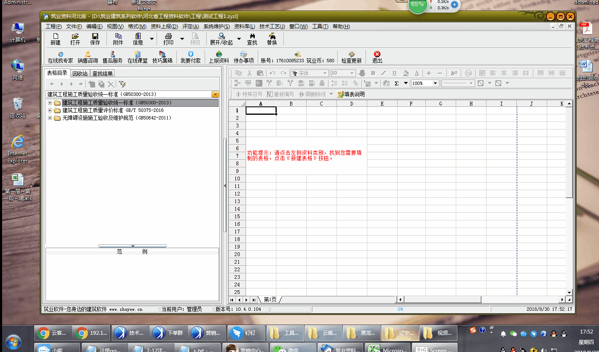Collapse the left panel with splitter arrow
The image size is (599, 352).
[x=225, y=185]
